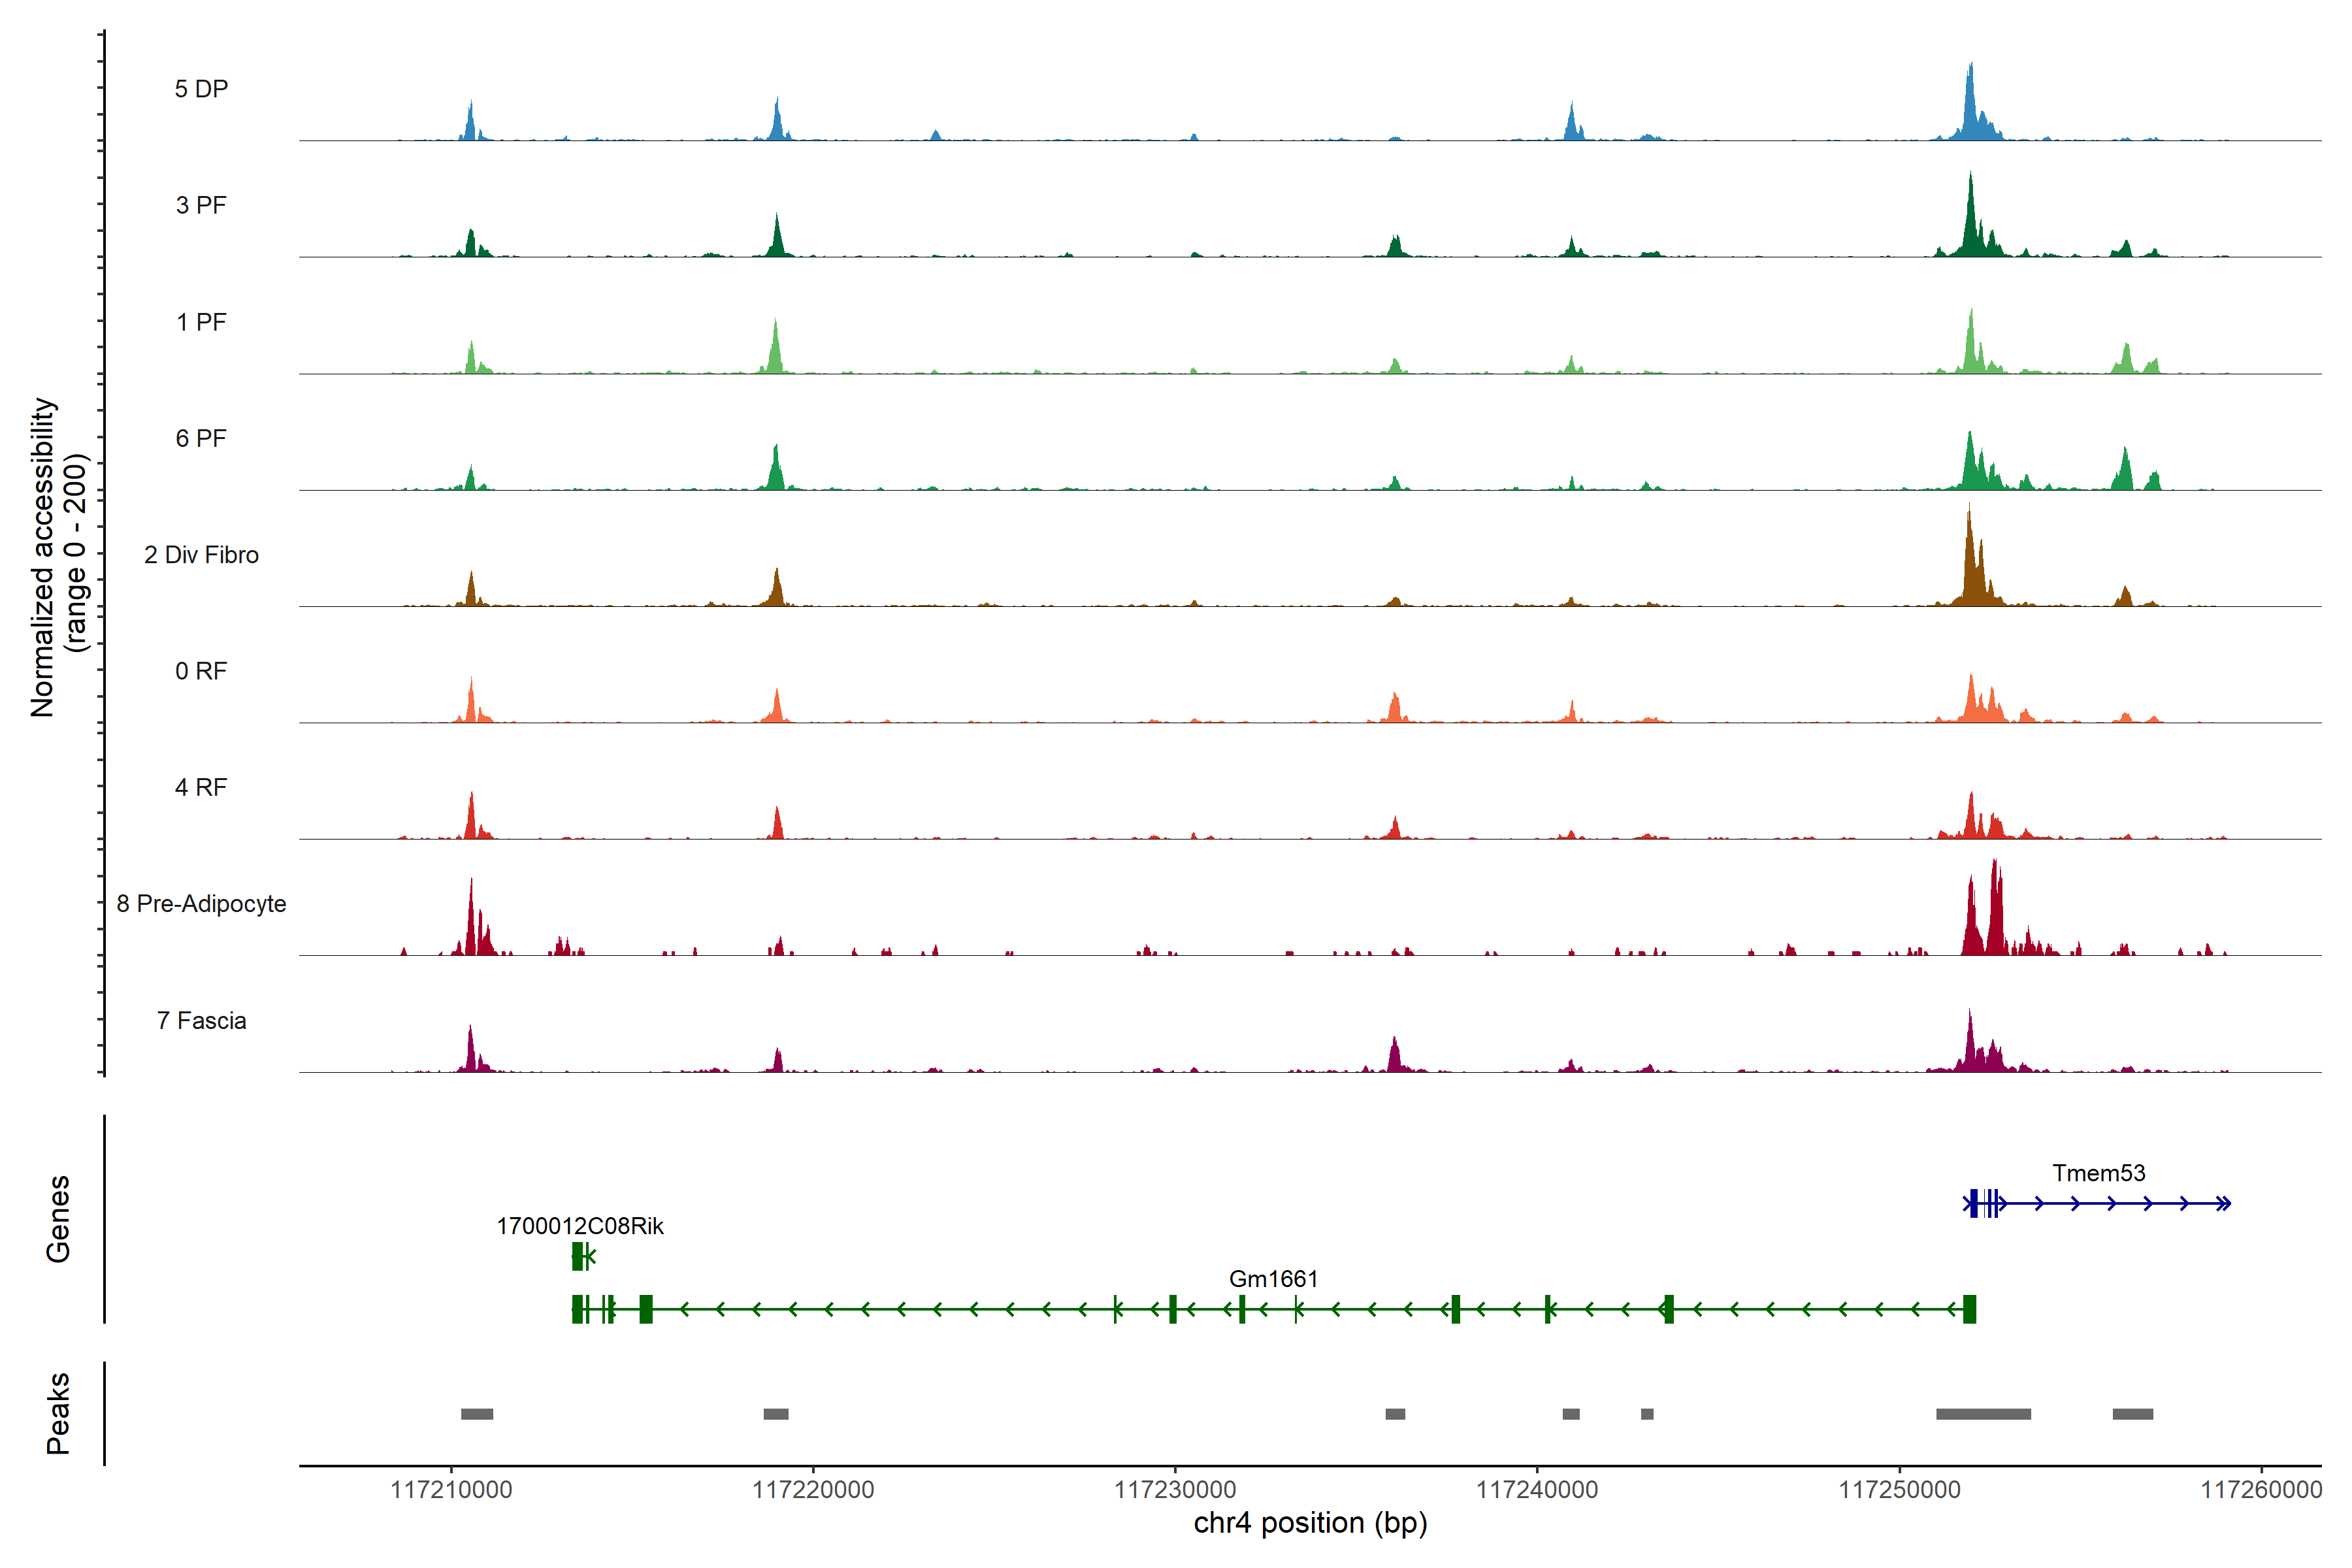Viewport: 2352px width, 1568px height.
Task: Click the leftmost gray peak bar
Action: (477, 1414)
